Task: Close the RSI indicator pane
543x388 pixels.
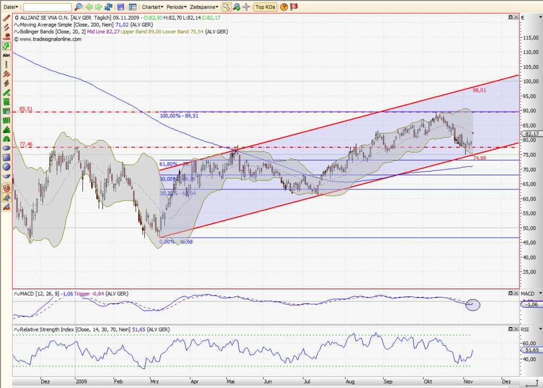Action: coord(516,329)
